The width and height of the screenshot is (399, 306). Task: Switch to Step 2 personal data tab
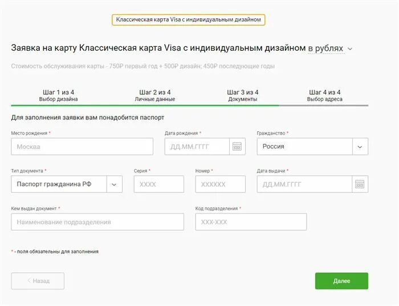tap(154, 95)
